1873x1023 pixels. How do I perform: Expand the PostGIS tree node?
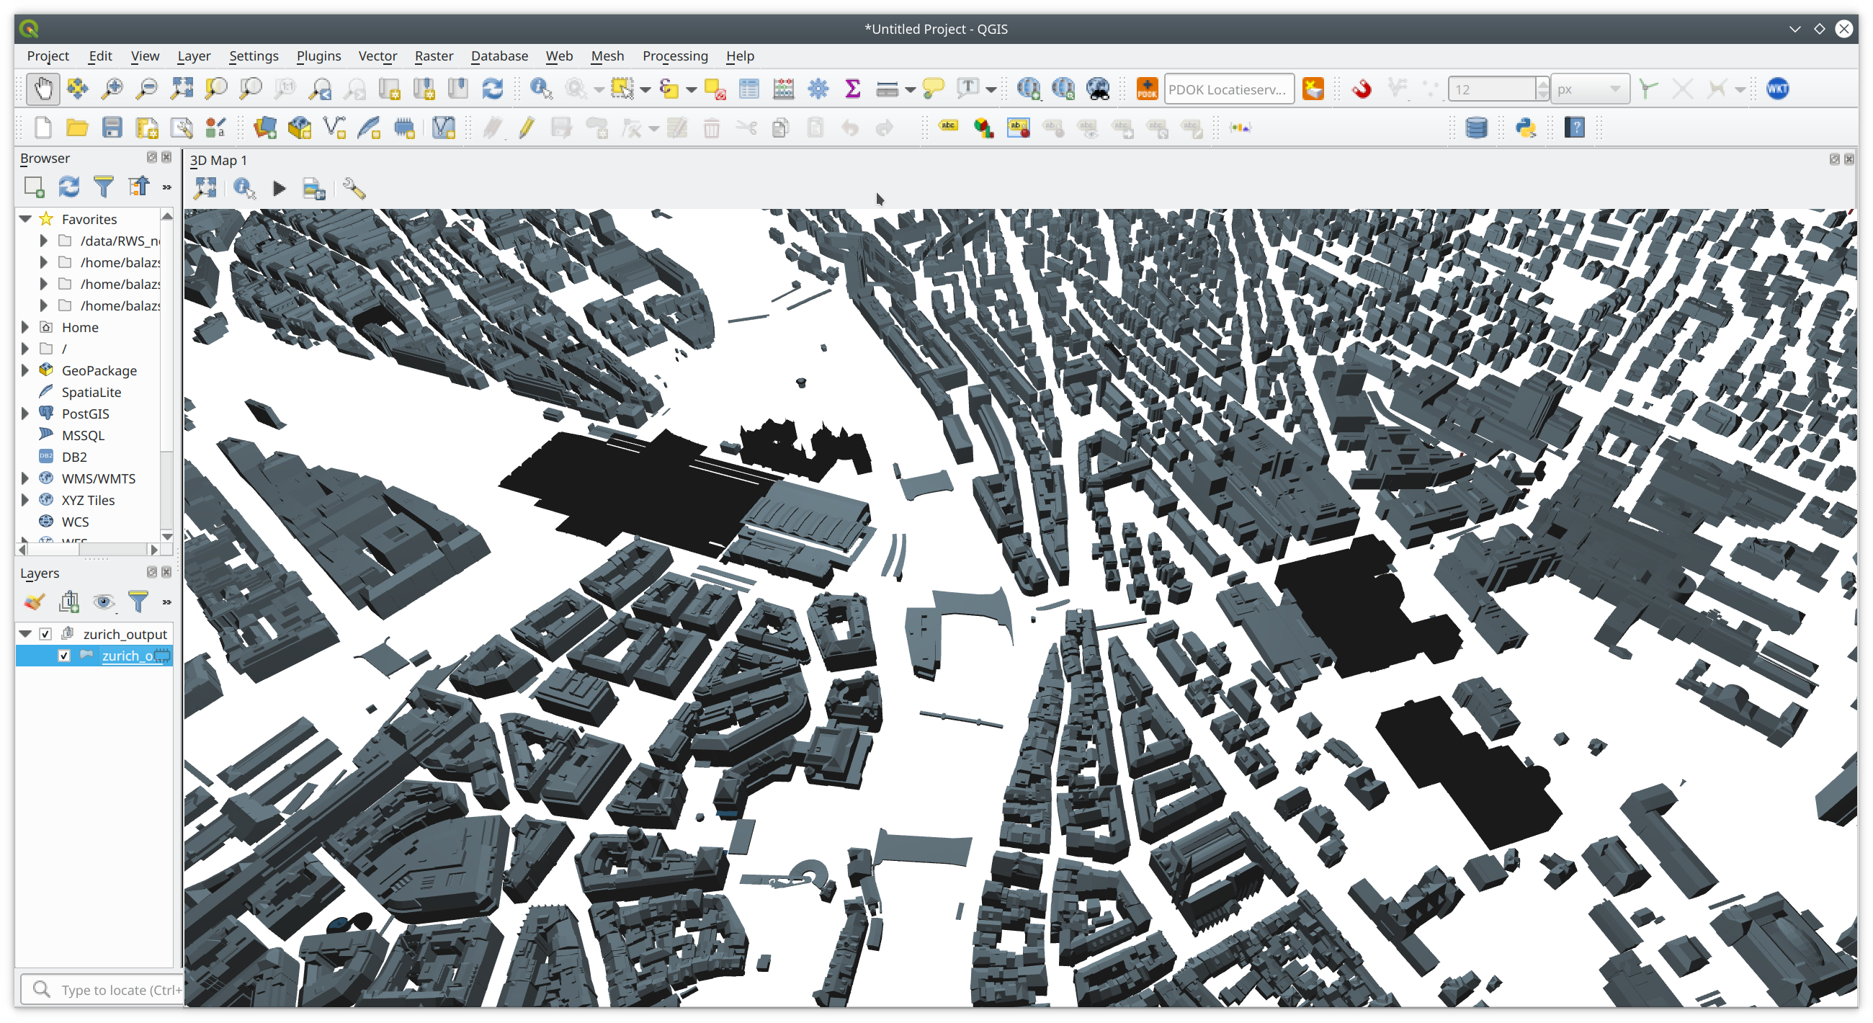point(25,413)
